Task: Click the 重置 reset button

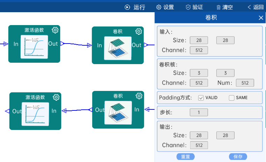Action: pos(185,156)
